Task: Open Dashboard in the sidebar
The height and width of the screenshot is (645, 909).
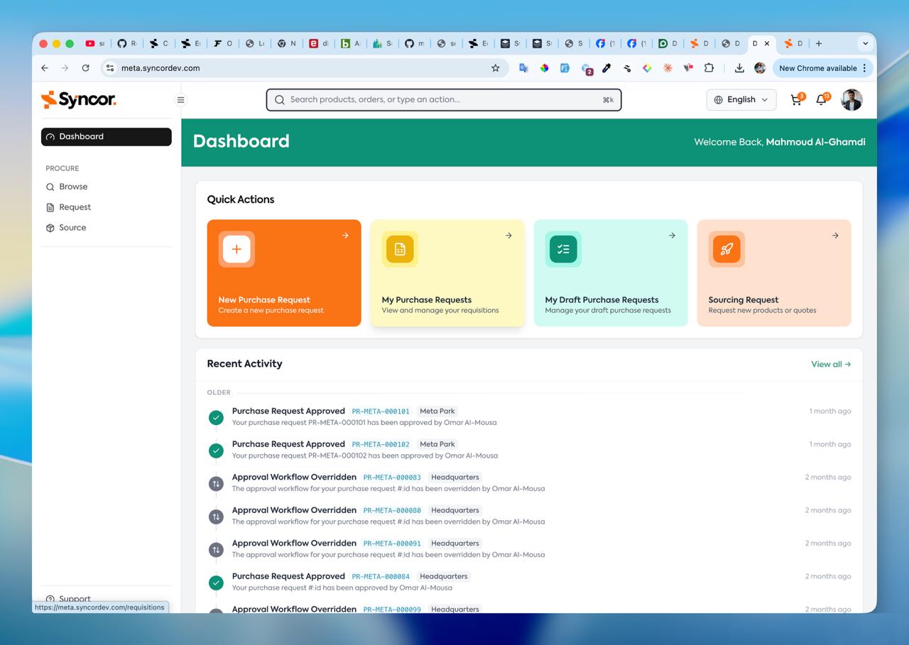Action: 107,137
